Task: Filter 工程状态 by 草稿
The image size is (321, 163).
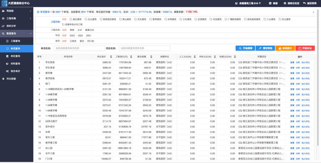Action: pyautogui.click(x=72, y=30)
